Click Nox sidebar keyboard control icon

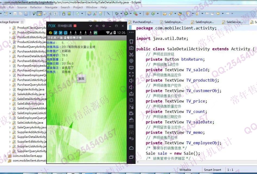coord(131,48)
